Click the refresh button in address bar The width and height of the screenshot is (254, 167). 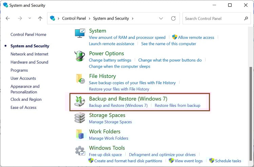(x=173, y=19)
